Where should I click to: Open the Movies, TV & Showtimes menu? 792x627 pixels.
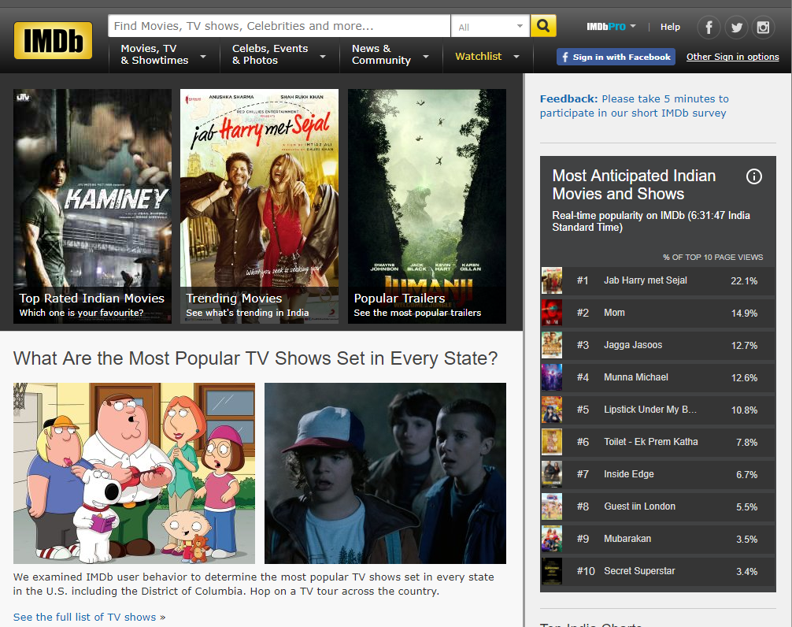click(x=154, y=54)
